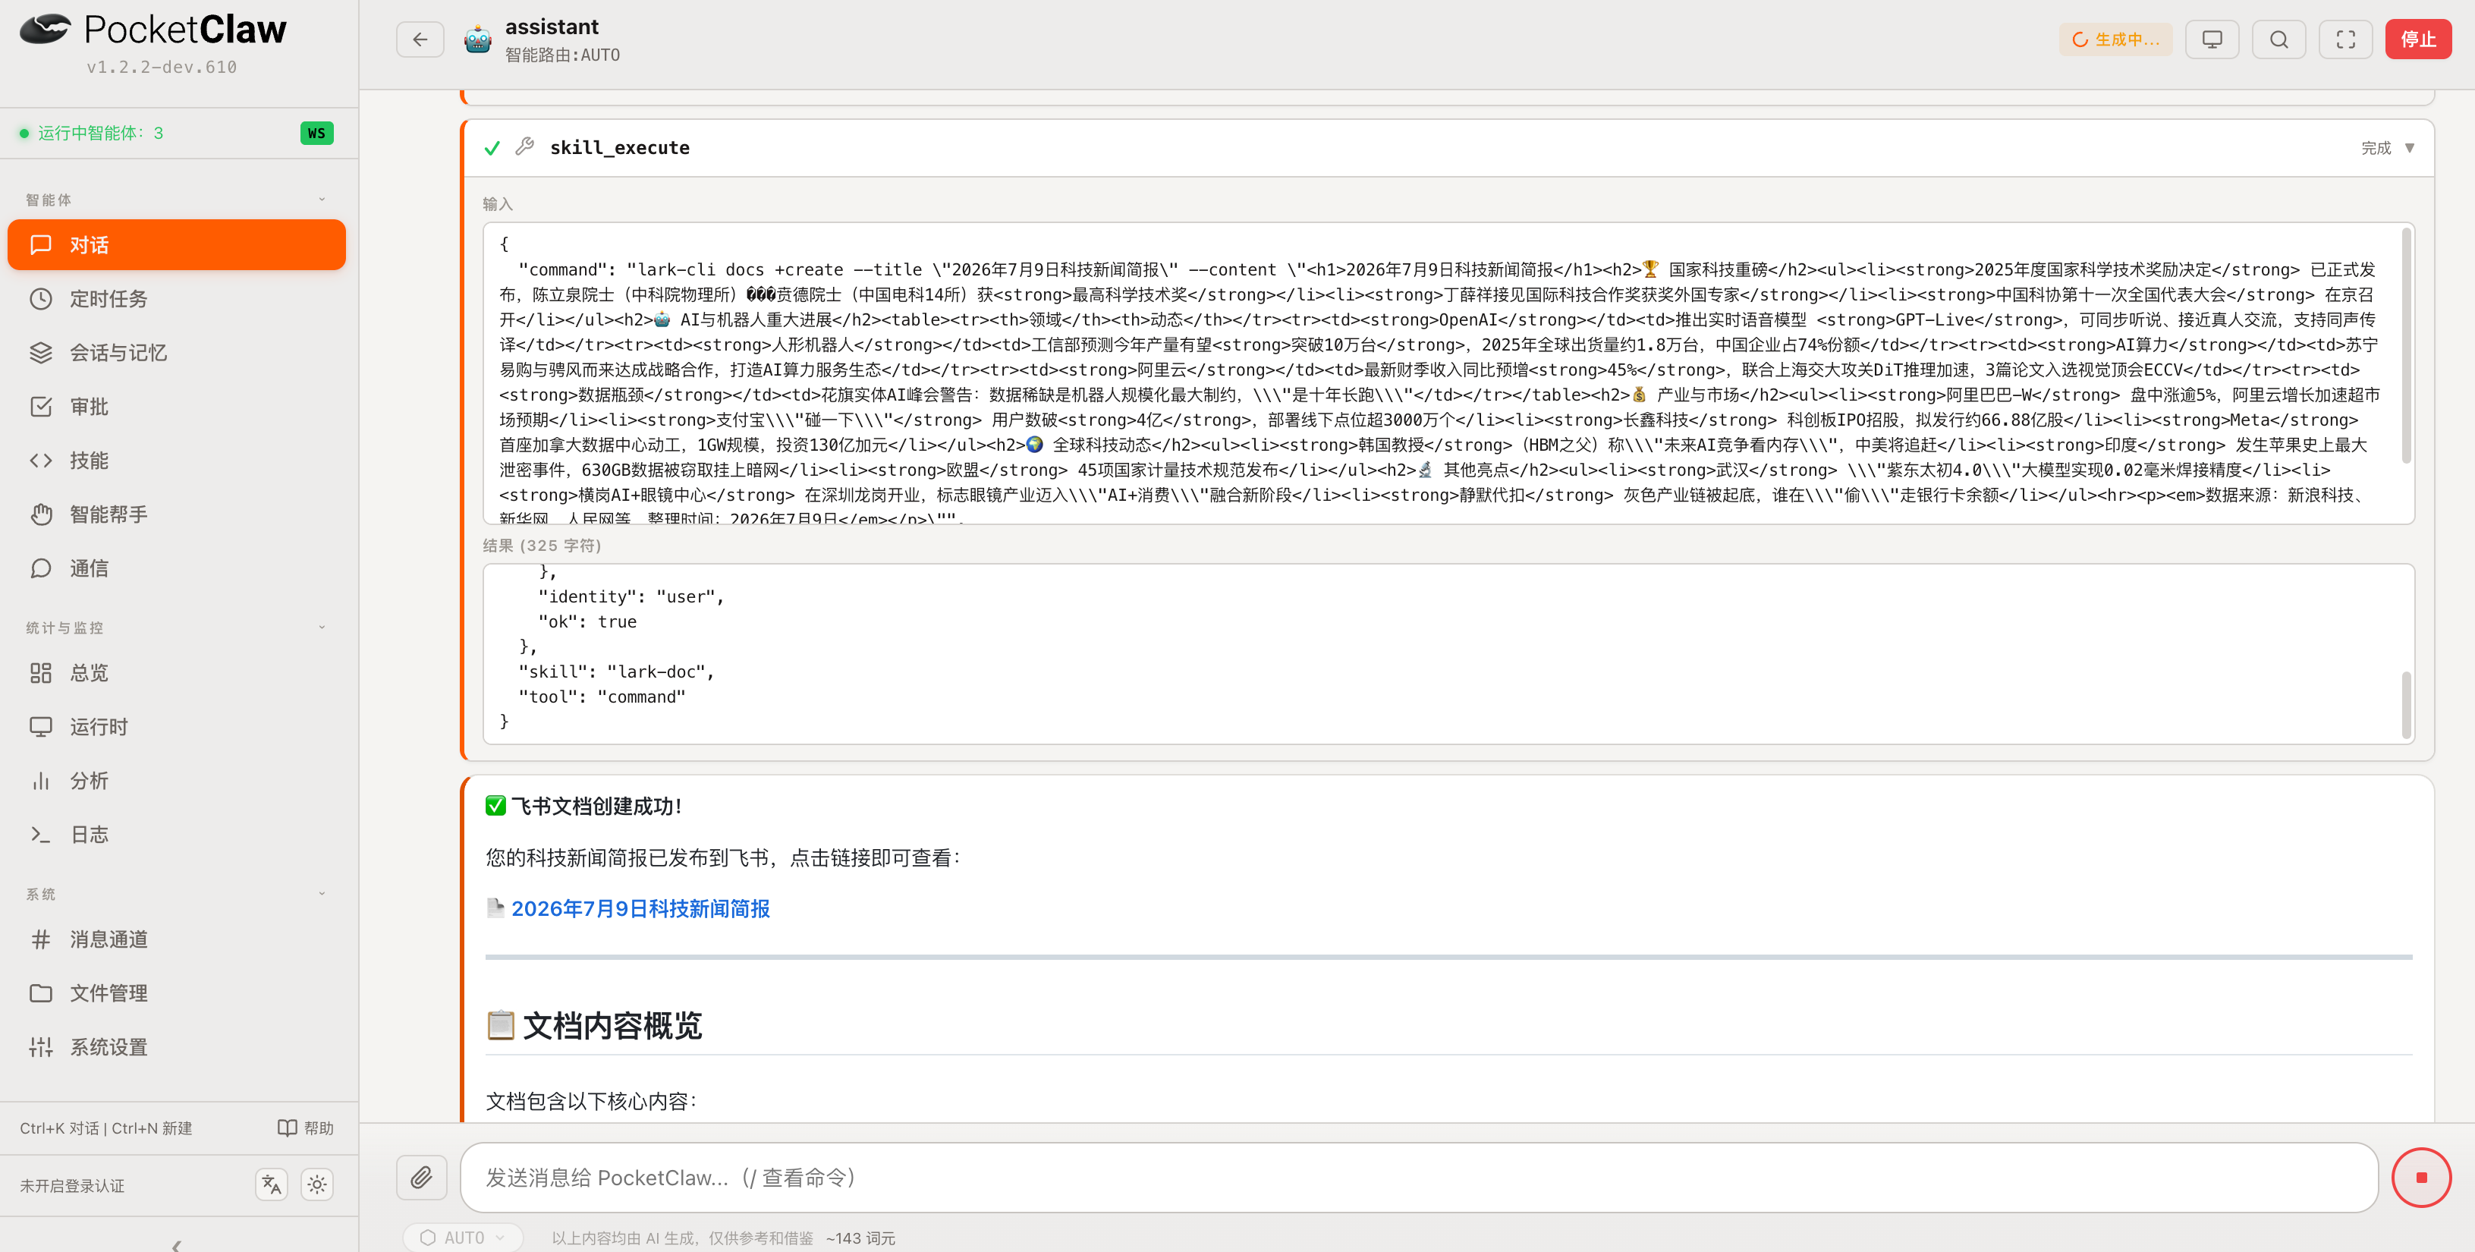Click the 运行中智能体: 3 status text
2475x1252 pixels.
tap(100, 133)
